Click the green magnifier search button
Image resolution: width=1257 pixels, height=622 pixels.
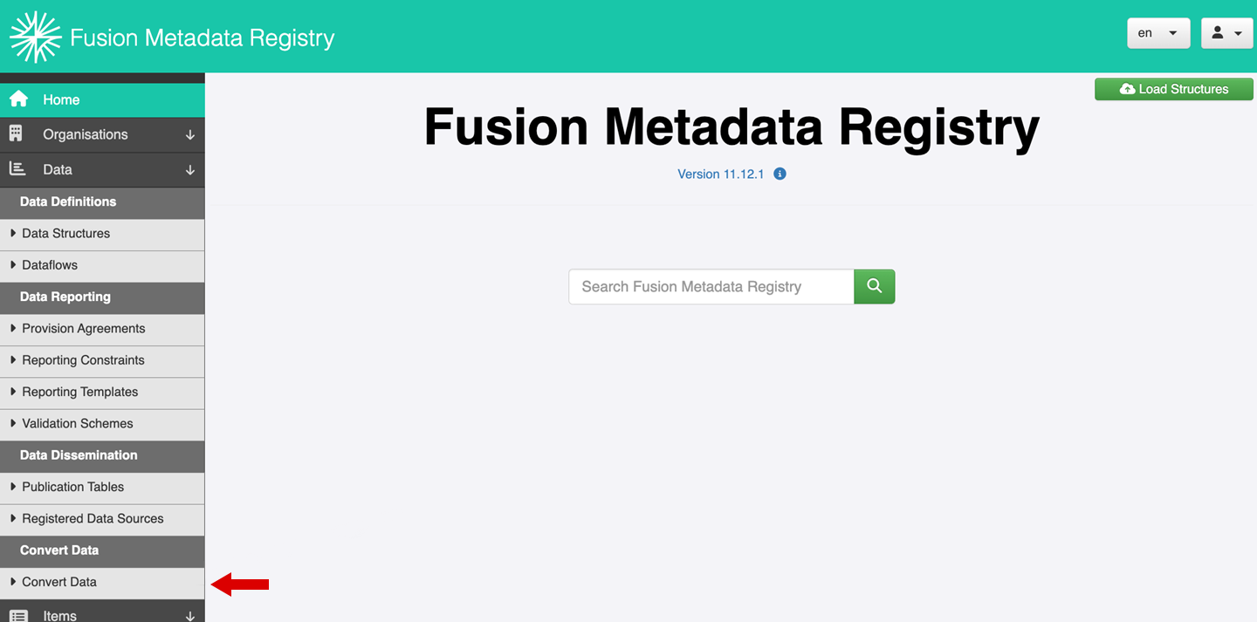coord(875,286)
